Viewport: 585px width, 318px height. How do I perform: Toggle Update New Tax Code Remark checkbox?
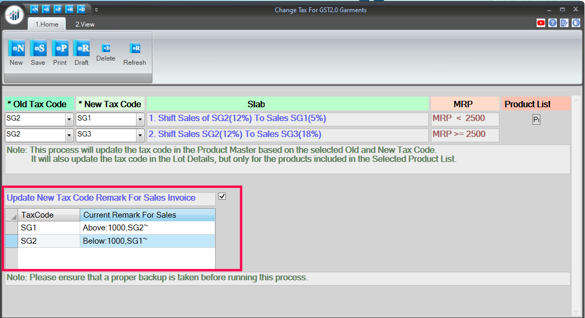click(x=222, y=196)
